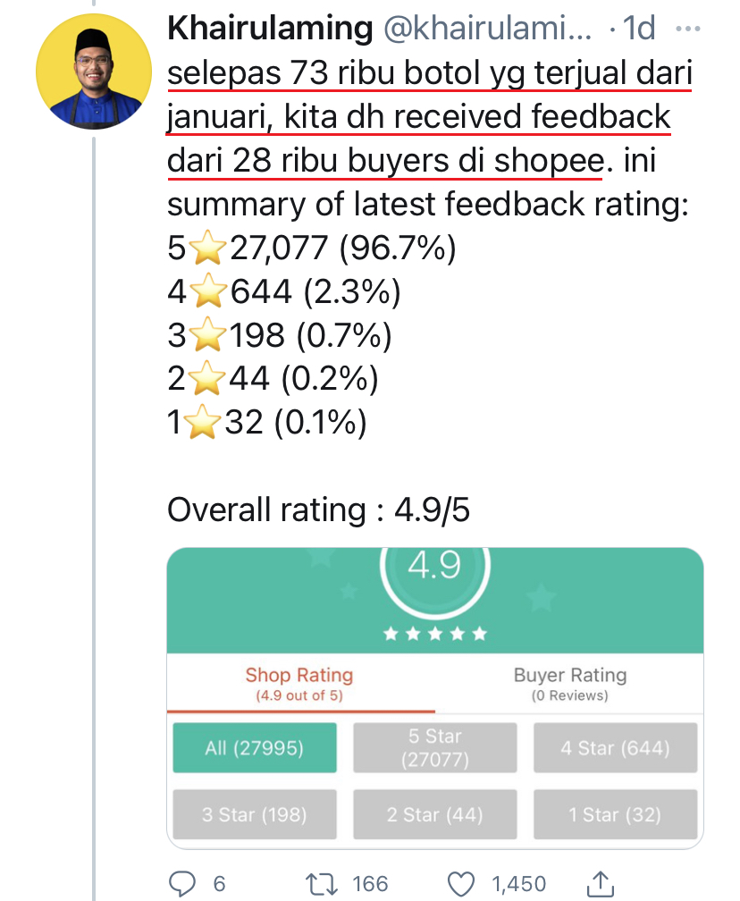Screen dimensions: 740x901
Task: Select the All (27995) filter
Action: [254, 747]
